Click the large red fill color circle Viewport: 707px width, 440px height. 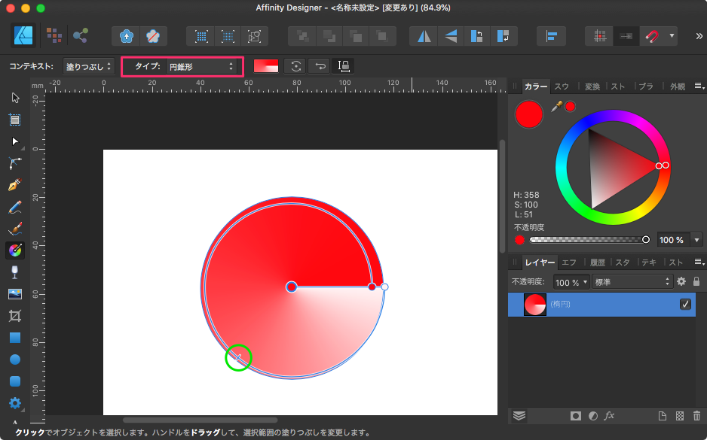pos(529,114)
